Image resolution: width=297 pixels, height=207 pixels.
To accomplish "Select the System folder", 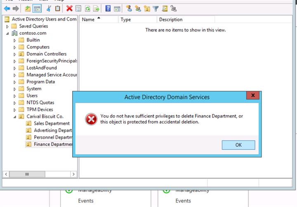I will click(x=34, y=89).
